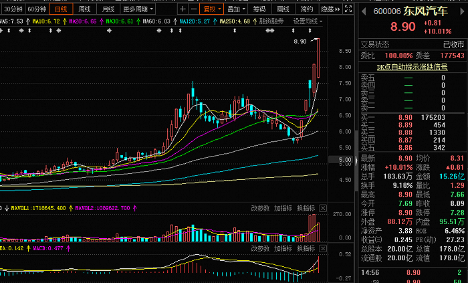
Task: Zoom in chart with plus icon
Action: [x=183, y=9]
